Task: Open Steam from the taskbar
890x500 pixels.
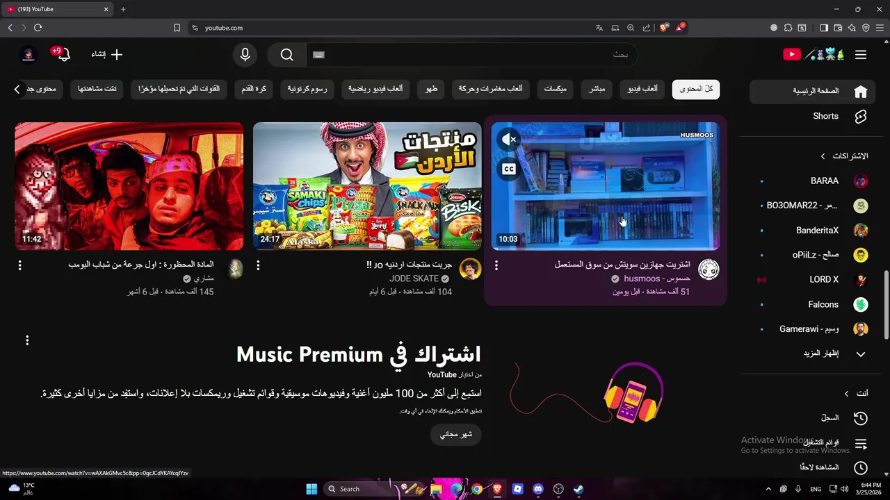Action: [x=578, y=489]
